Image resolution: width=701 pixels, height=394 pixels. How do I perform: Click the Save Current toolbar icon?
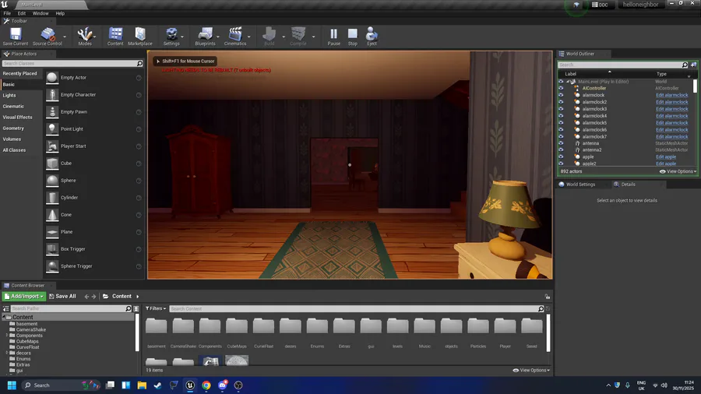point(16,36)
